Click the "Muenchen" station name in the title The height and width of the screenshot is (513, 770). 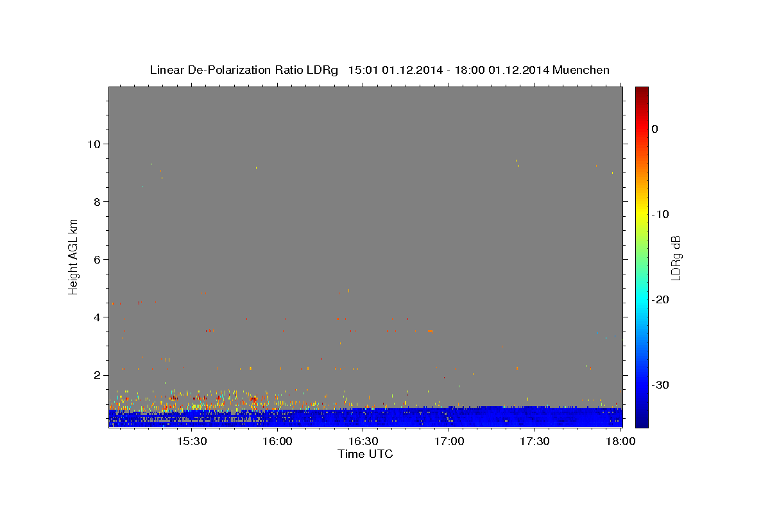point(581,70)
